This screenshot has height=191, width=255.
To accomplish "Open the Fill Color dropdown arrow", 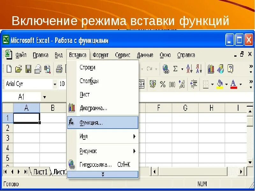I will click(226, 84).
